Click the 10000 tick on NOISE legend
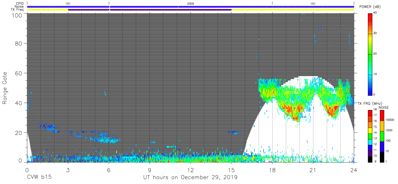Image resolution: width=398 pixels, height=184 pixels. 391,120
